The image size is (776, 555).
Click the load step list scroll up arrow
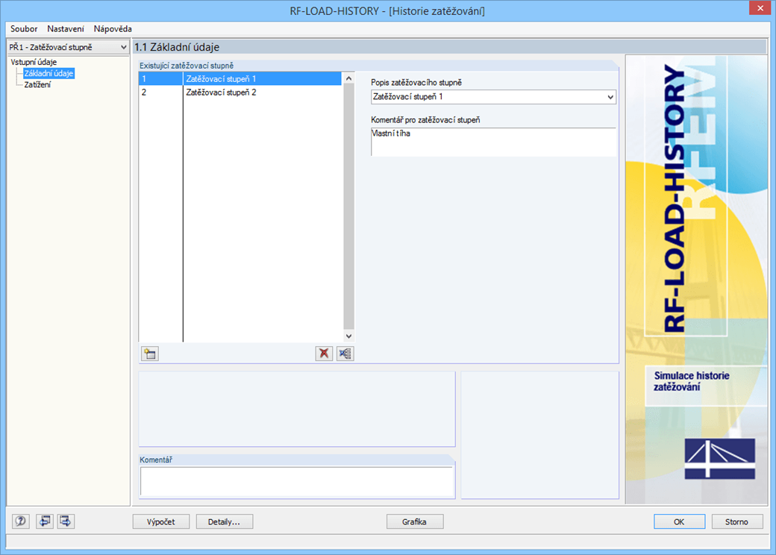click(x=349, y=78)
